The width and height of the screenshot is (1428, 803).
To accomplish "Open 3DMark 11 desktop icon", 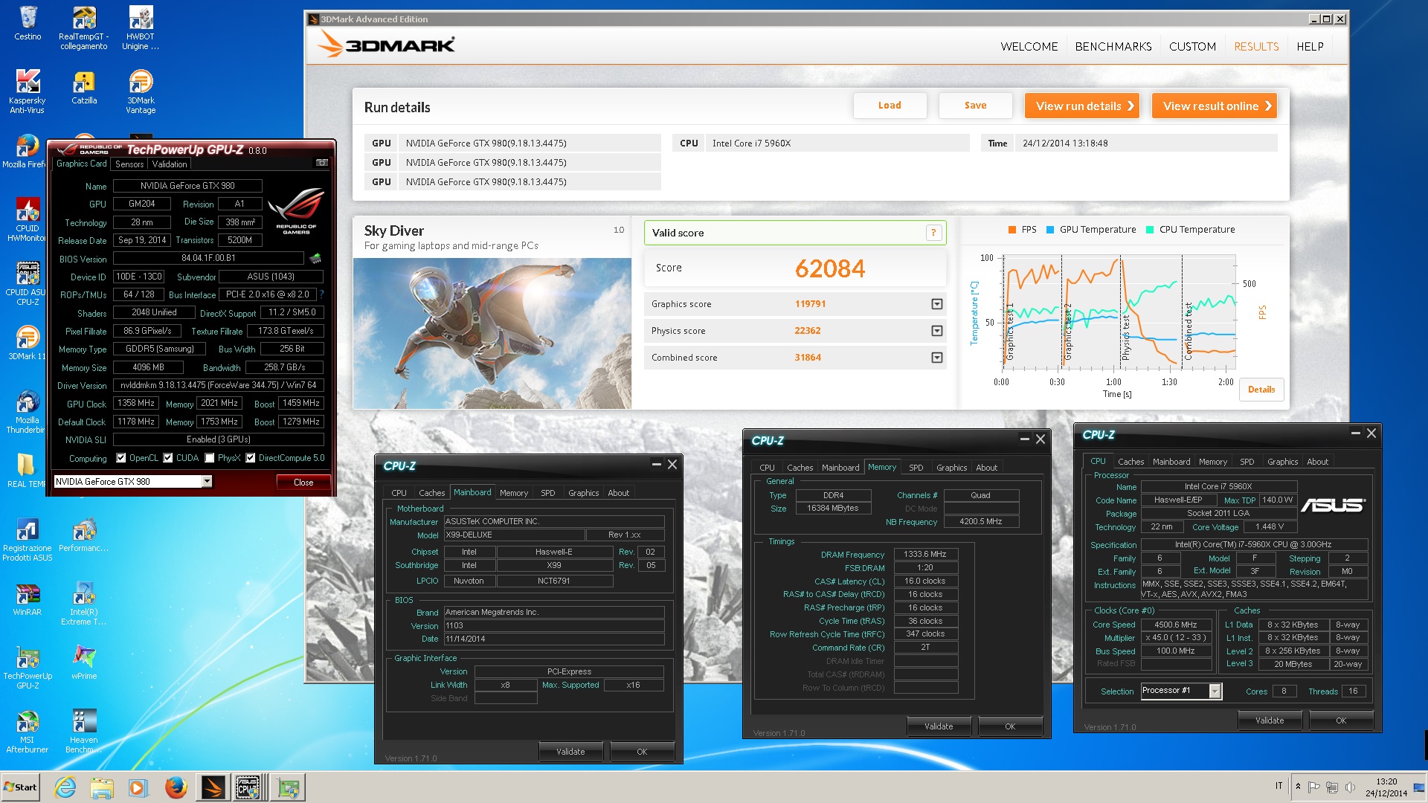I will pos(28,343).
